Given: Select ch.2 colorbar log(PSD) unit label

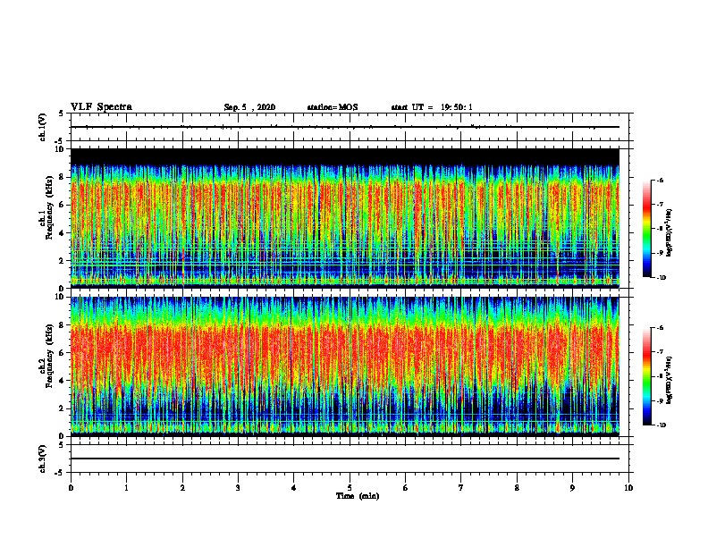Looking at the screenshot, I should pos(670,380).
